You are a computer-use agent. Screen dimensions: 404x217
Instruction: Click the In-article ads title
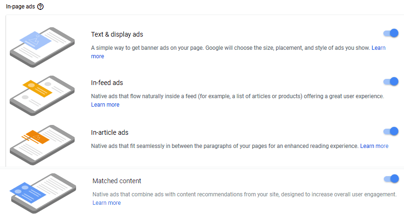109,132
